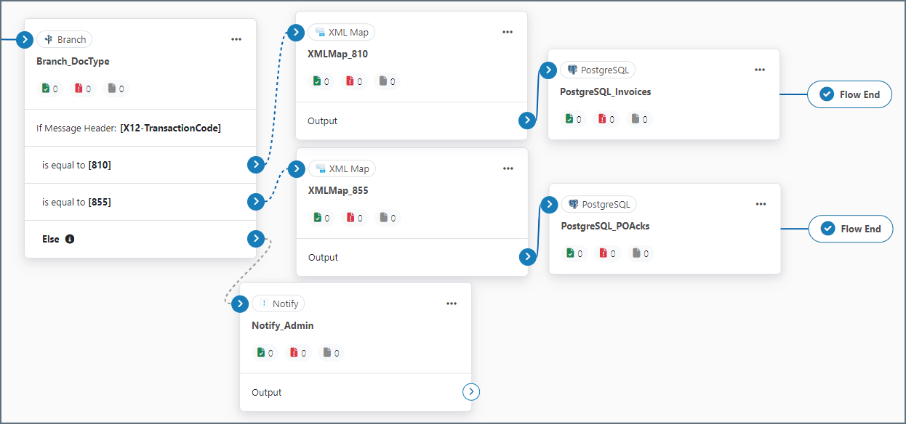Screen dimensions: 906x424
Task: Click the XMLMap_855 Output connector
Action: [528, 257]
